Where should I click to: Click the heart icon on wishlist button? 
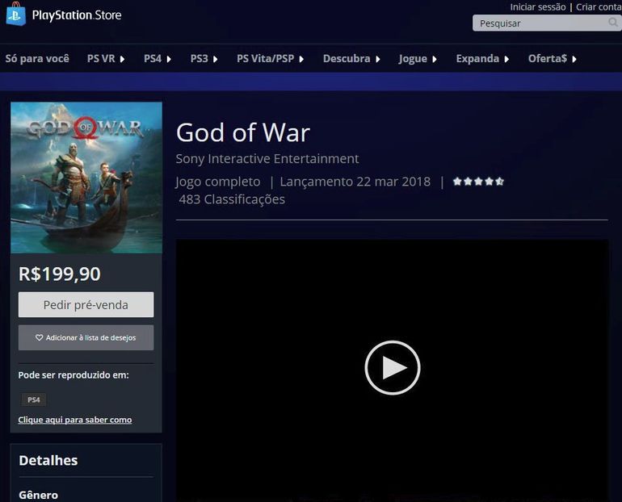tap(40, 337)
